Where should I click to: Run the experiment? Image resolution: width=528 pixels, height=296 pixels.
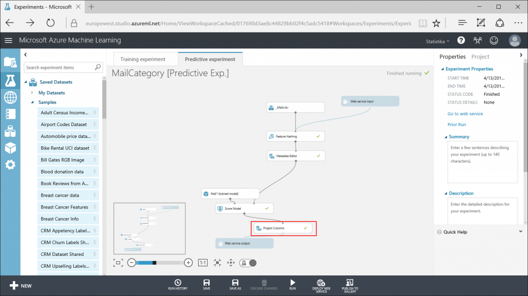click(x=293, y=285)
